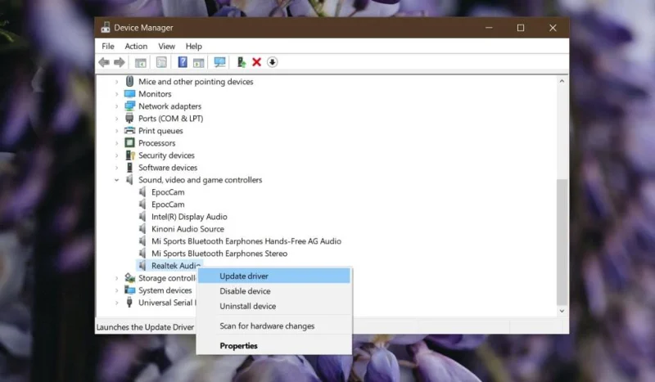Choose Scan for hardware changes

(273, 326)
